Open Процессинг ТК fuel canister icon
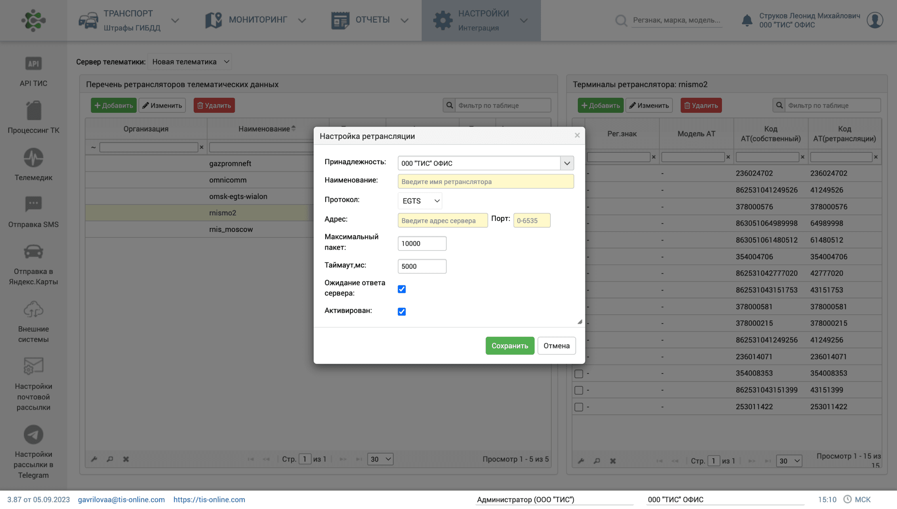Viewport: 897px width, 509px height. (33, 110)
